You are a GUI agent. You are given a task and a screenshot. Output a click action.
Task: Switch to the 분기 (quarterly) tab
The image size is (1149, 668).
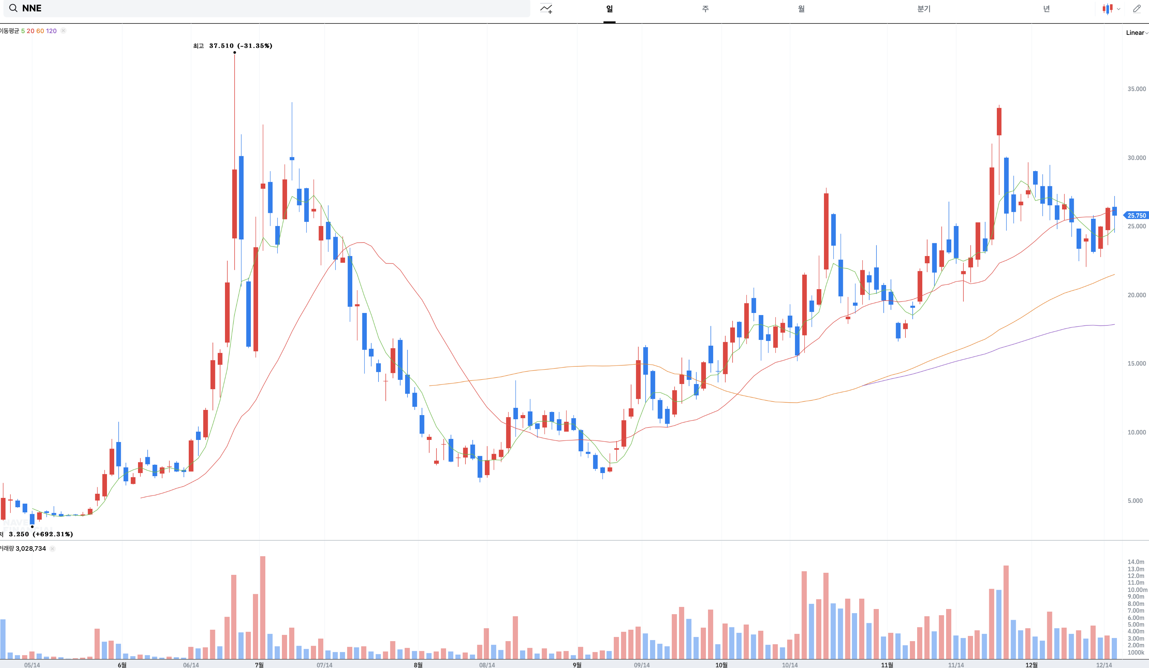click(924, 9)
